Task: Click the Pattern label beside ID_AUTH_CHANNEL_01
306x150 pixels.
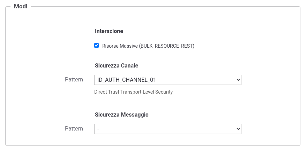Action: (x=74, y=80)
